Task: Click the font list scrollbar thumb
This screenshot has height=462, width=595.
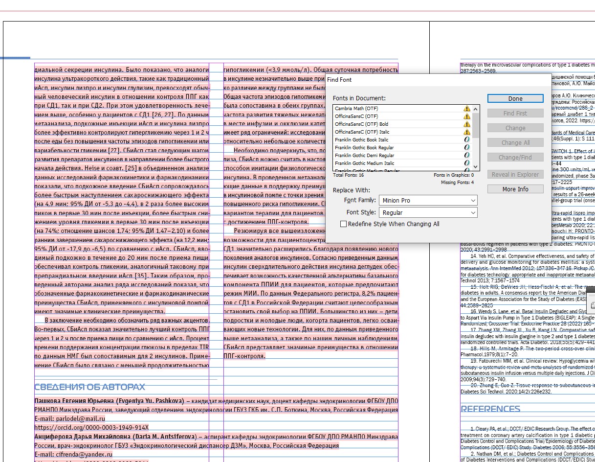Action: tap(476, 124)
